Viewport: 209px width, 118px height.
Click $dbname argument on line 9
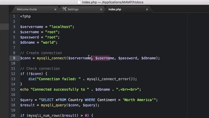[x=149, y=58]
